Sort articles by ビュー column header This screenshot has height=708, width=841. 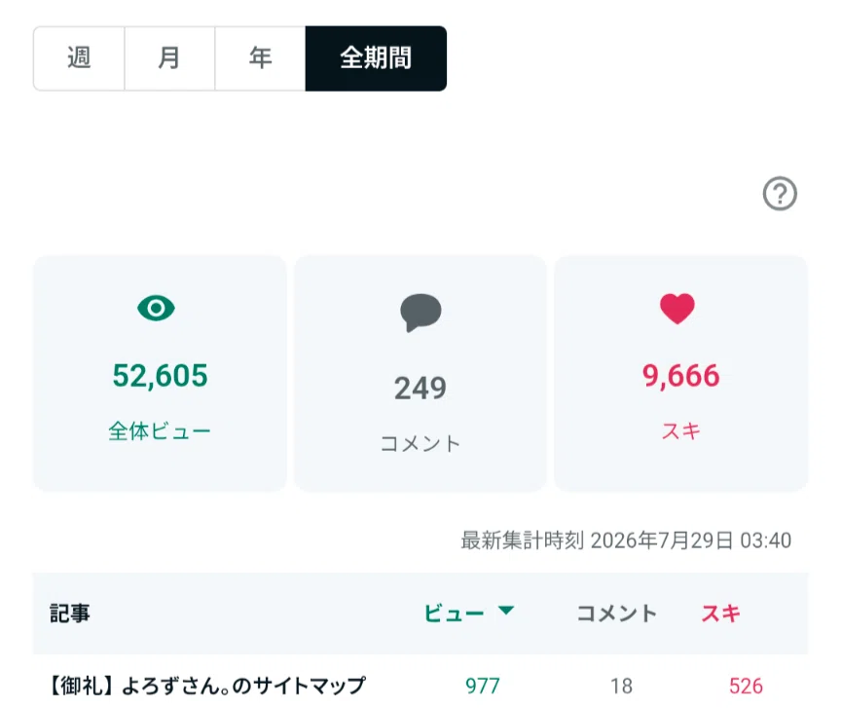455,613
